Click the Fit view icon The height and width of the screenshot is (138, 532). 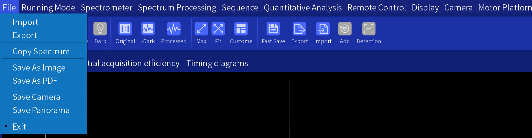tap(218, 29)
